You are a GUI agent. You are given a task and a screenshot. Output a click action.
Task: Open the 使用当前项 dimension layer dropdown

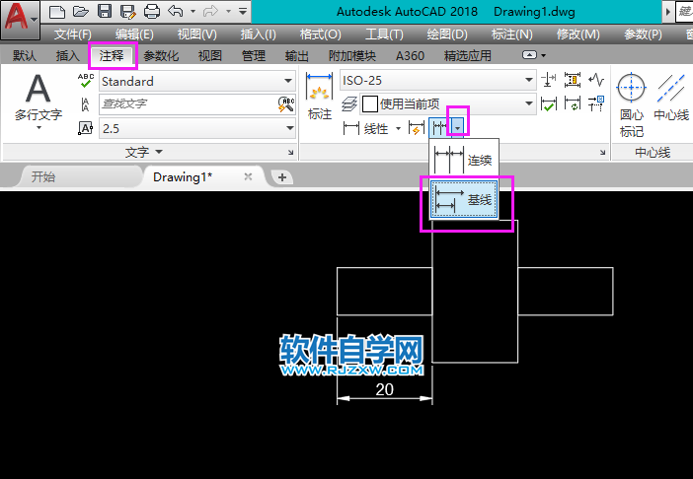pos(448,104)
